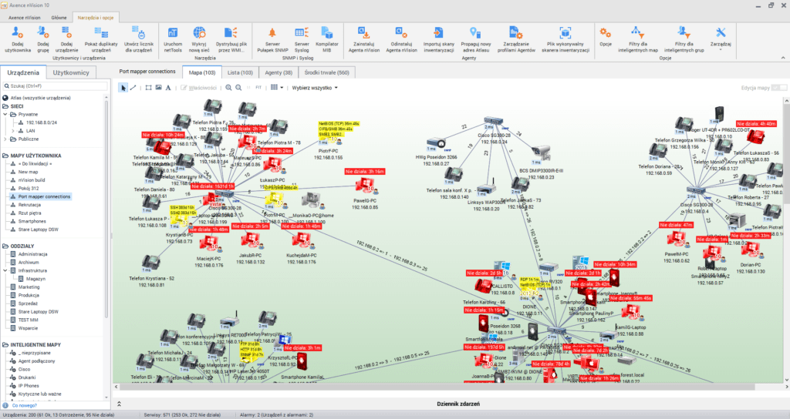Image resolution: width=790 pixels, height=419 pixels.
Task: Open the Wybierz wszystko dropdown
Action: point(316,88)
